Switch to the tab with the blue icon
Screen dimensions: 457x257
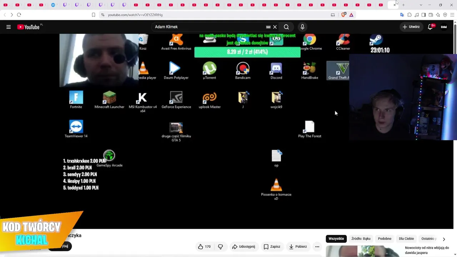click(x=53, y=5)
